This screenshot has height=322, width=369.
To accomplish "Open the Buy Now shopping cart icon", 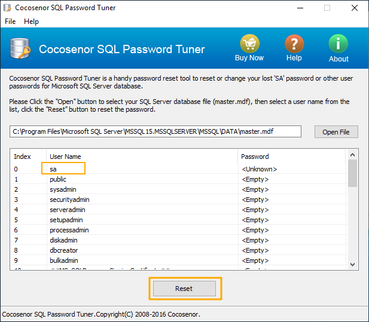I will pos(249,44).
